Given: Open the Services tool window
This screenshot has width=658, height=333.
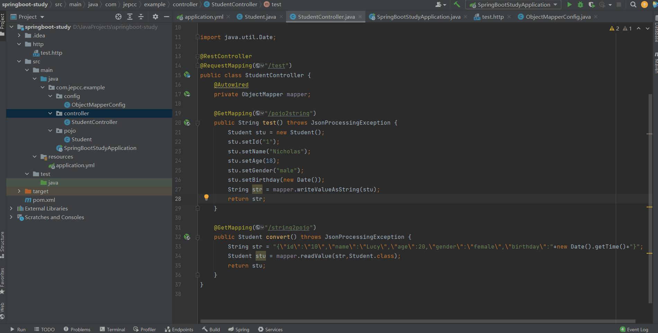Looking at the screenshot, I should tap(270, 329).
